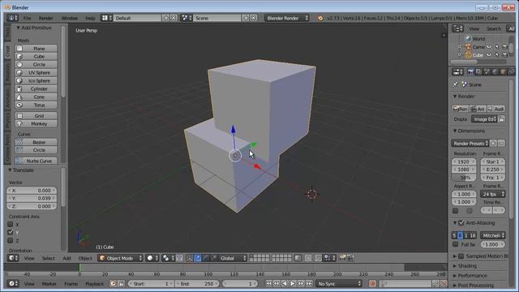Viewport: 519px width, 292px height.
Task: Click the Grid mesh icon button
Action: click(x=19, y=116)
